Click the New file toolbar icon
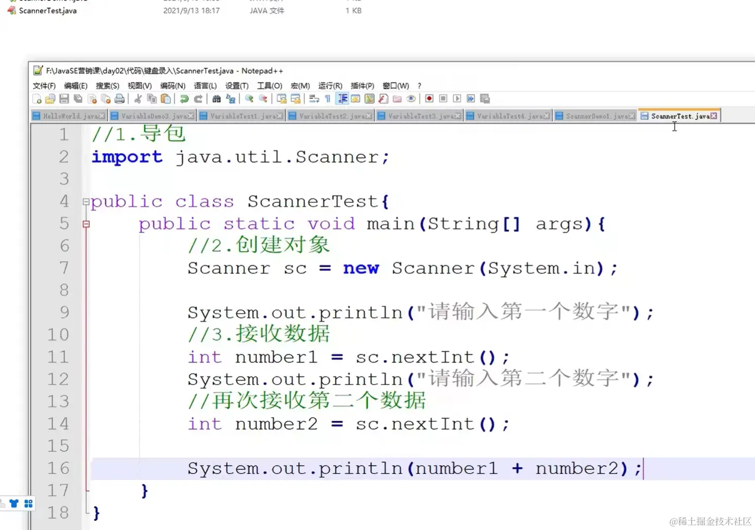The height and width of the screenshot is (530, 755). pyautogui.click(x=37, y=99)
